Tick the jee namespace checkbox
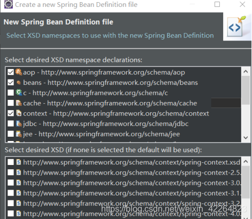The image size is (252, 219). 11,134
